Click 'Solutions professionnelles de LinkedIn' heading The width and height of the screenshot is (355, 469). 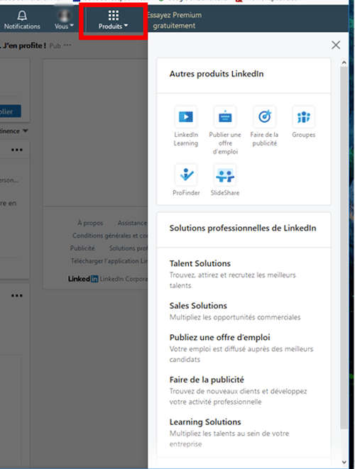[243, 228]
